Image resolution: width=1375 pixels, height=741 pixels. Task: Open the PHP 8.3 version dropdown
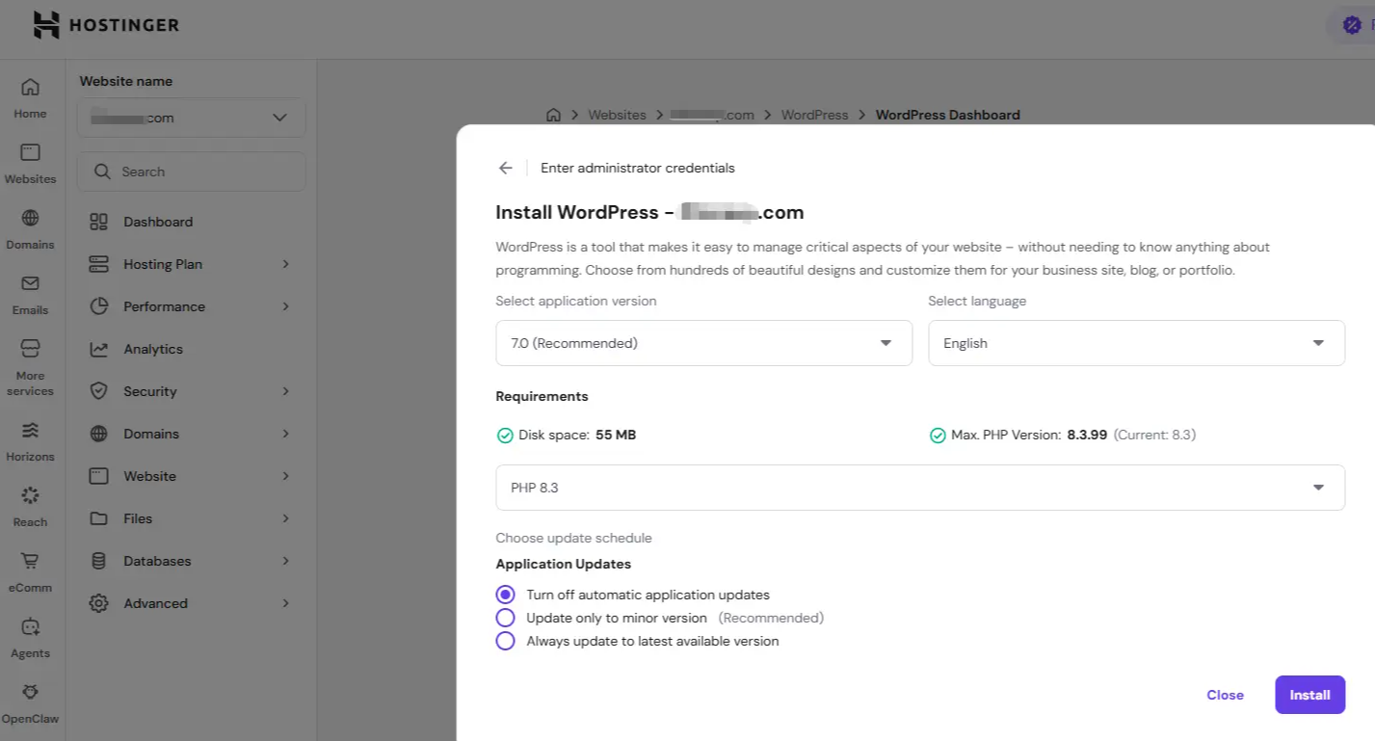tap(920, 488)
